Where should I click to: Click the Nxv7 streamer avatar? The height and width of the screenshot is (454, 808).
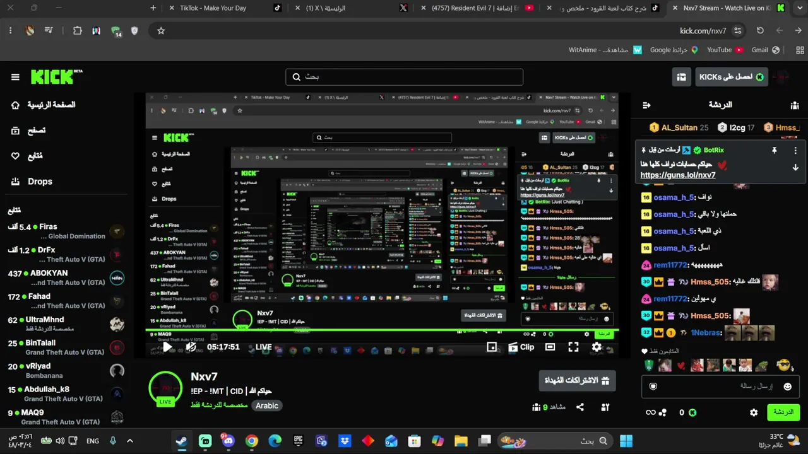tap(165, 388)
